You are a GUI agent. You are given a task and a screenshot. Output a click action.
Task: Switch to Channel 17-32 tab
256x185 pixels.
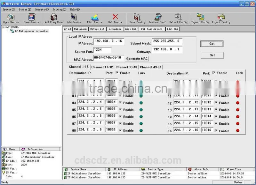click(102, 67)
